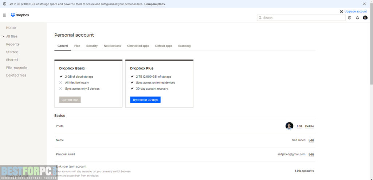Focus the Search field
Viewport: 373px width, 180px height.
[301, 18]
